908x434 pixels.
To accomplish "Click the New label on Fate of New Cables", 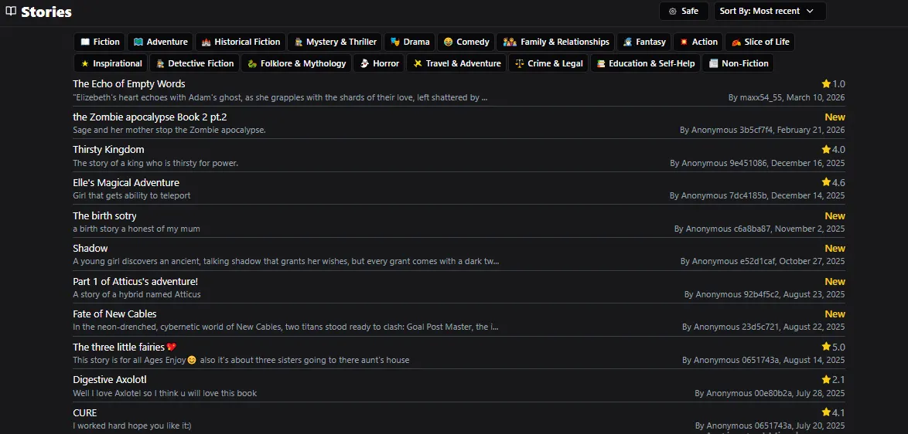I will point(835,314).
